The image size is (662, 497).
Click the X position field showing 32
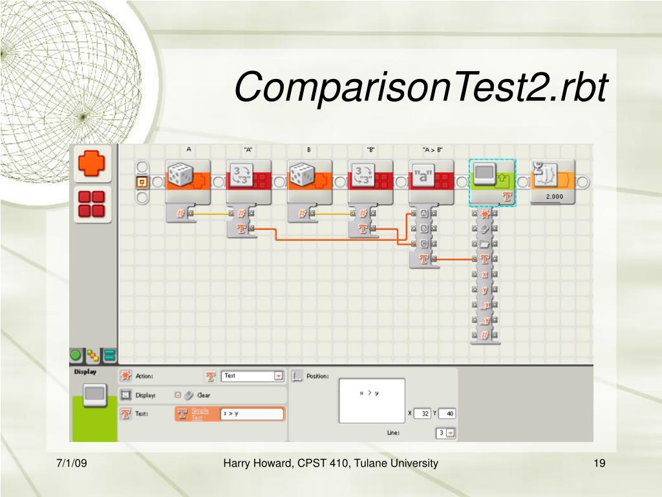(x=422, y=414)
